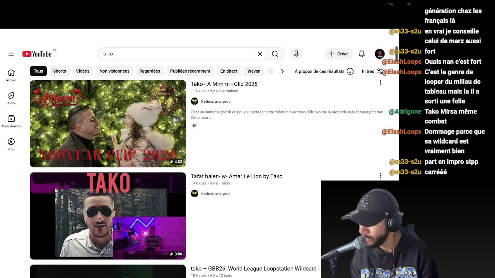Open the Tafat balen-iw- Amar Le Lion title
Image resolution: width=495 pixels, height=278 pixels.
[237, 176]
